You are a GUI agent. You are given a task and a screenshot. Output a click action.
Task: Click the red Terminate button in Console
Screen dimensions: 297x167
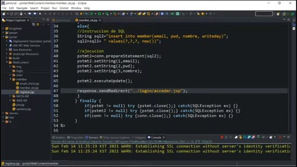click(x=222, y=137)
